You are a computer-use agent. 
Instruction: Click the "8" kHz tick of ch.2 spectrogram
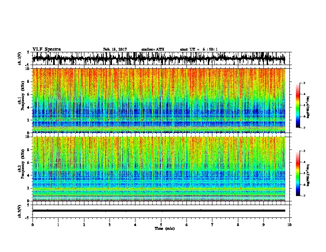29,150
